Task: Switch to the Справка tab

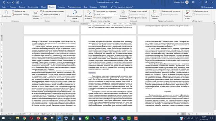Action: tap(93, 7)
